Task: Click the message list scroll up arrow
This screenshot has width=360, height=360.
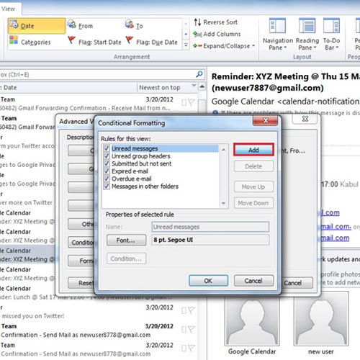Action: coord(202,86)
